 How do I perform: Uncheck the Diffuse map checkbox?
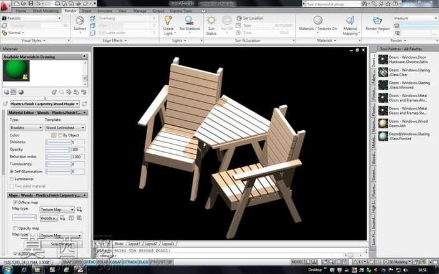coord(16,202)
